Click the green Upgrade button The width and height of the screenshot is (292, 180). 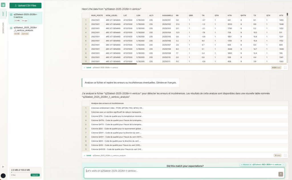click(35, 175)
